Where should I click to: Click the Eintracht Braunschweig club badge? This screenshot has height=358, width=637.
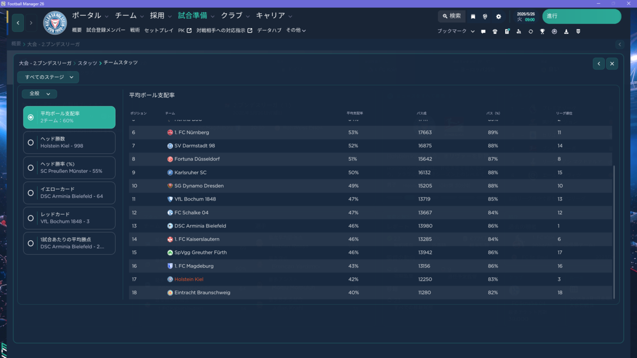[x=170, y=293]
